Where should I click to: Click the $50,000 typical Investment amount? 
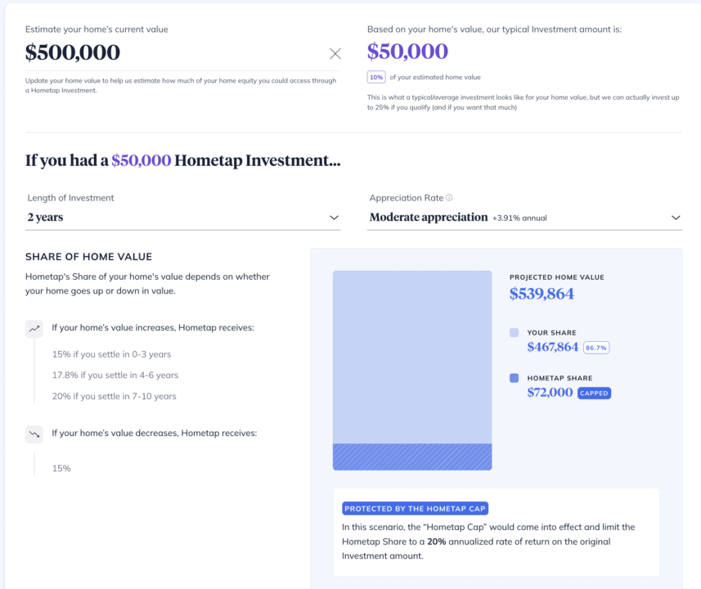pyautogui.click(x=407, y=52)
